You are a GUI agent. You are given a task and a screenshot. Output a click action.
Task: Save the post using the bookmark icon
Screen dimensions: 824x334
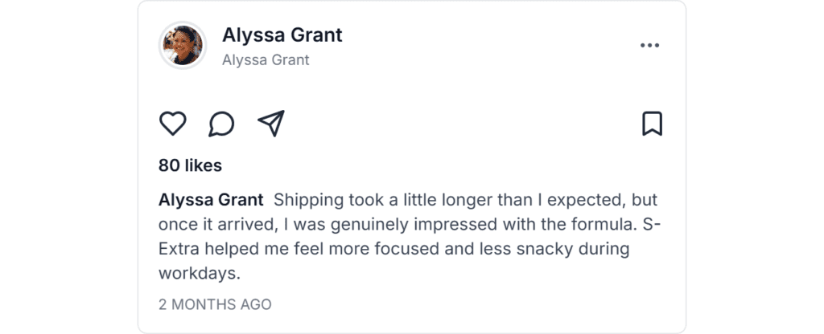(652, 124)
